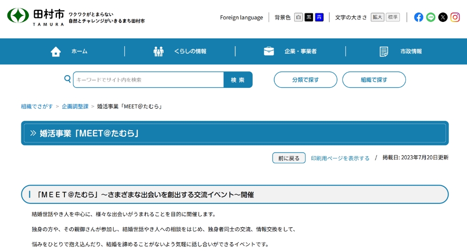Set background color to white (白)
The image size is (467, 252).
click(298, 17)
